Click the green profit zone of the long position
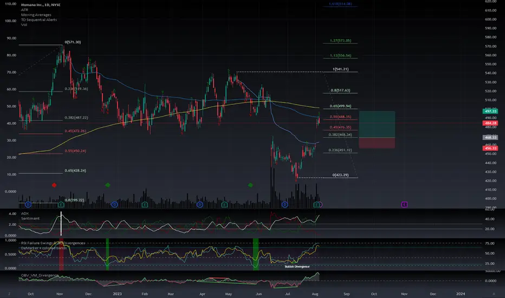Image resolution: width=505 pixels, height=298 pixels. (x=377, y=125)
